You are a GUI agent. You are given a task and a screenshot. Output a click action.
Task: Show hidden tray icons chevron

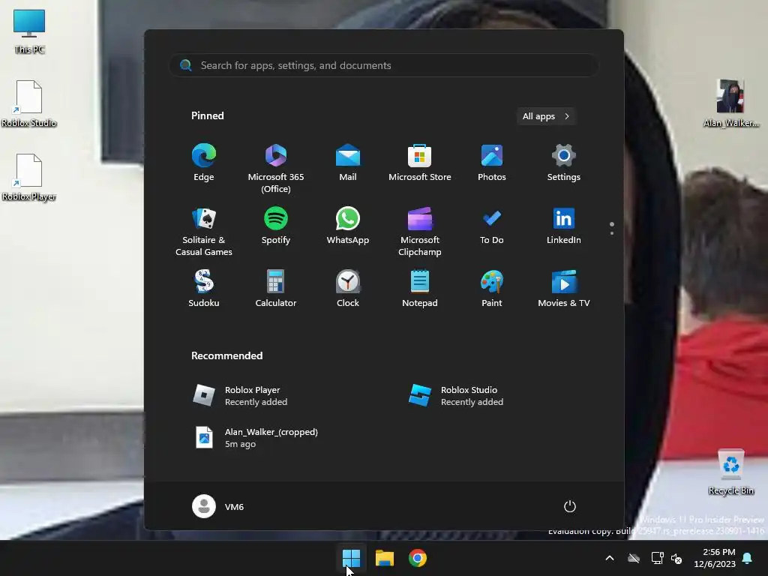click(x=610, y=558)
